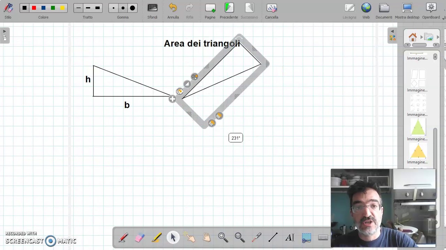446x250 pixels.
Task: Select the 'h' height label
Action: coord(88,80)
